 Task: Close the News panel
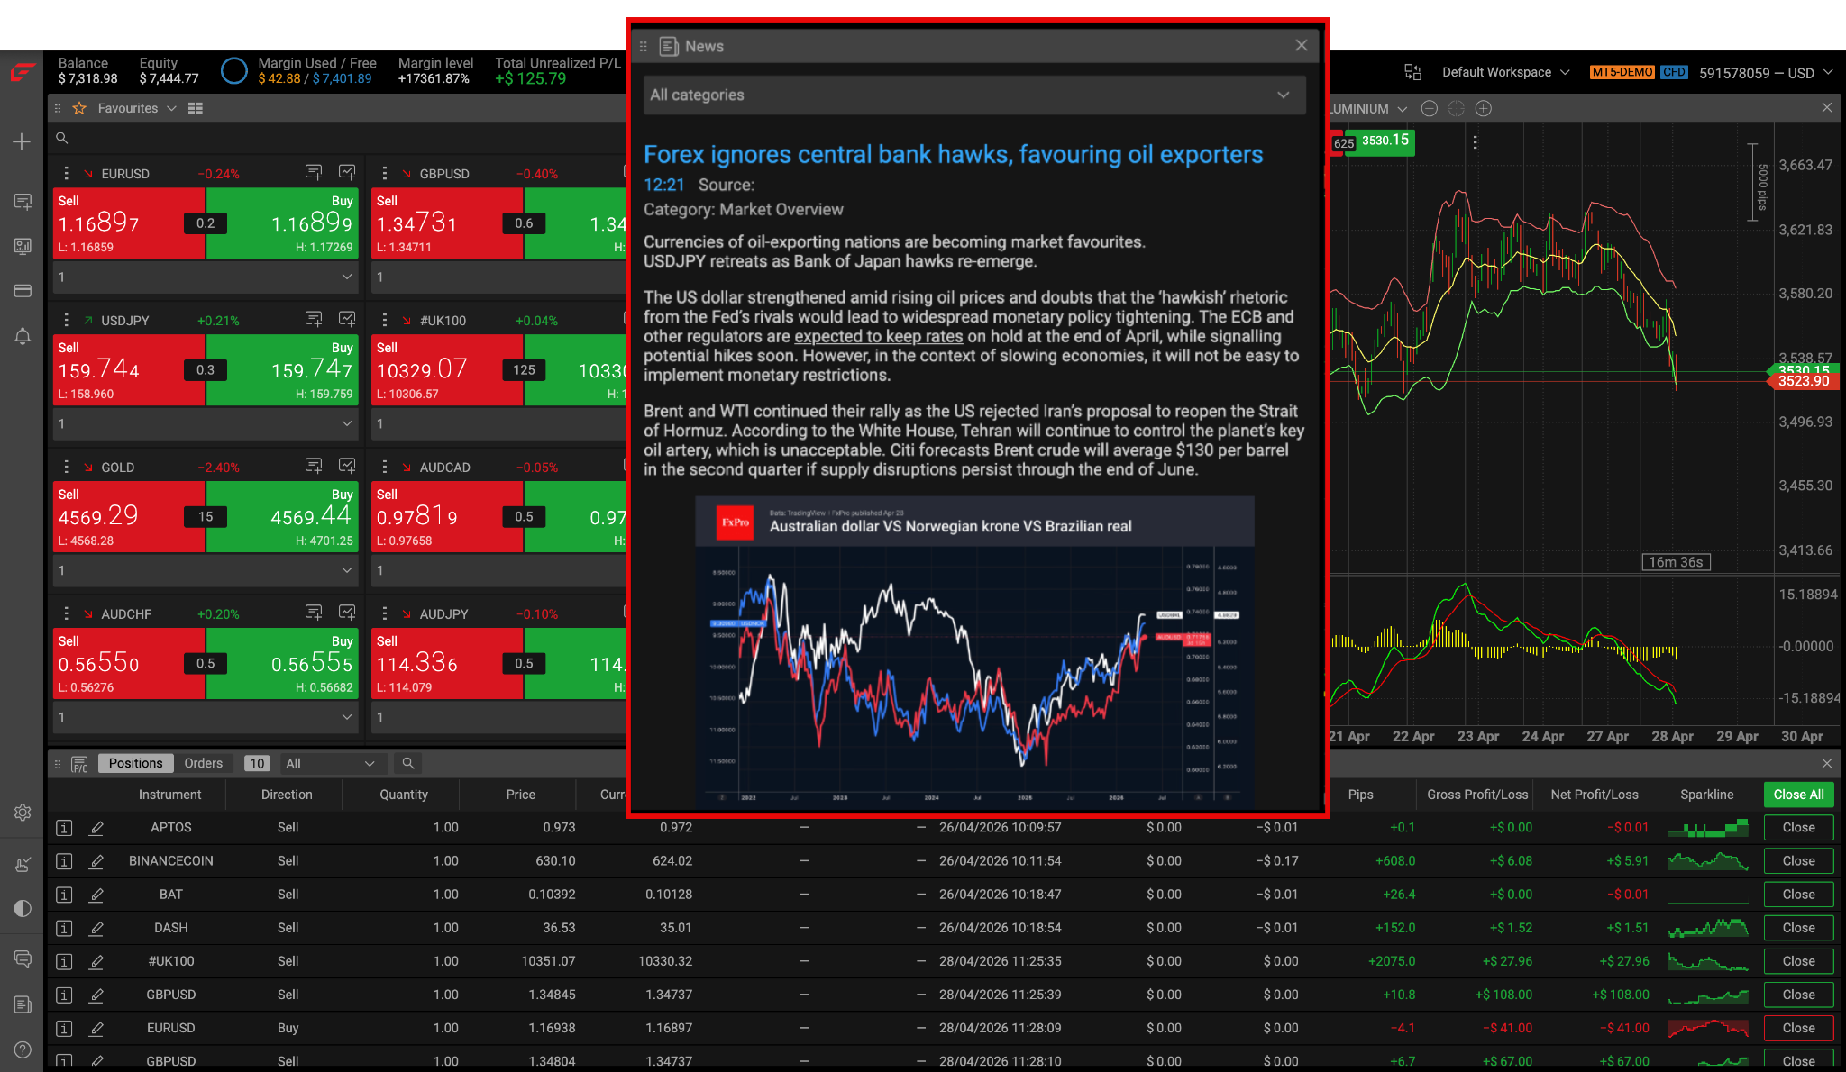coord(1301,45)
